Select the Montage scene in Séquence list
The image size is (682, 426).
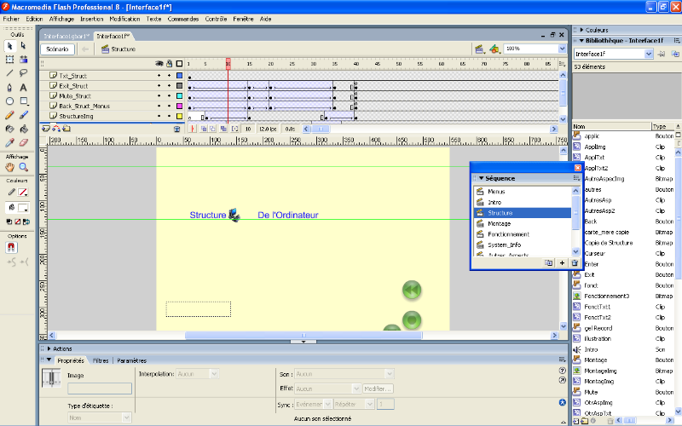pyautogui.click(x=500, y=223)
